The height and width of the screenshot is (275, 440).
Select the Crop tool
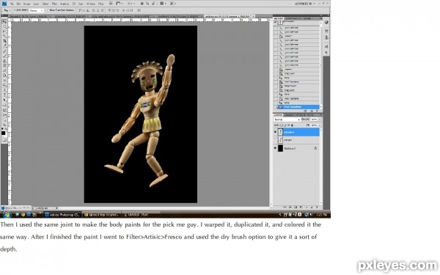coord(5,40)
